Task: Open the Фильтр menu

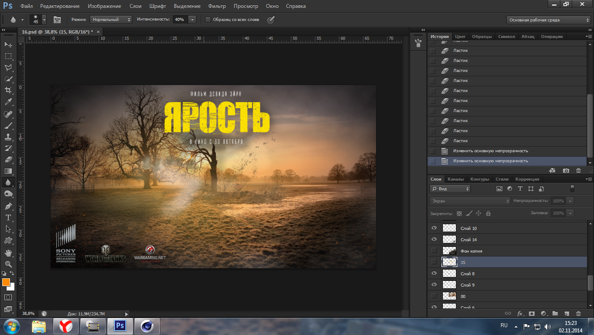Action: (217, 6)
